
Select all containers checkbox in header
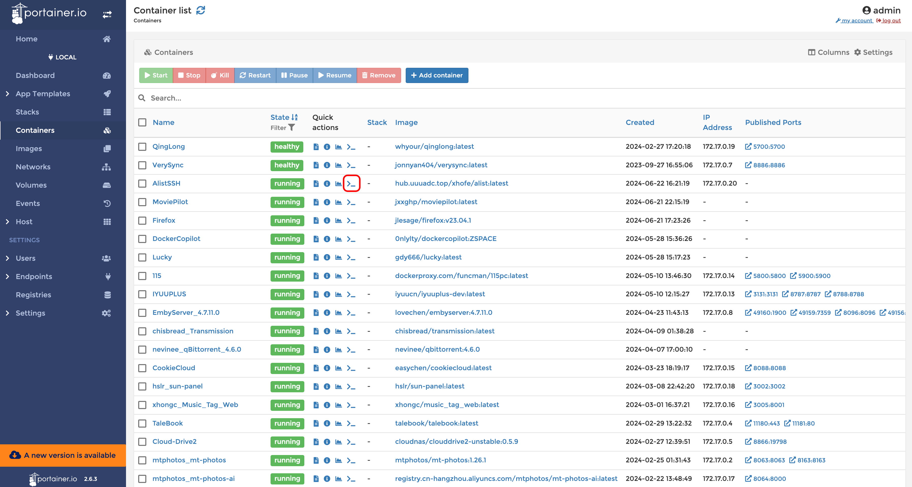142,122
